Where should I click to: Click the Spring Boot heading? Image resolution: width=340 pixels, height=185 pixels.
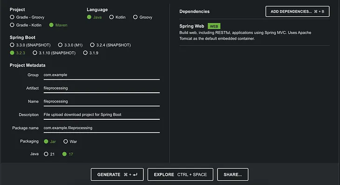(x=22, y=38)
